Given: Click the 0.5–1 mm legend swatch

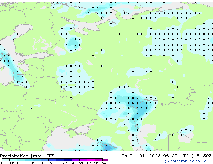Looking at the screenshot, I should 13,160.
